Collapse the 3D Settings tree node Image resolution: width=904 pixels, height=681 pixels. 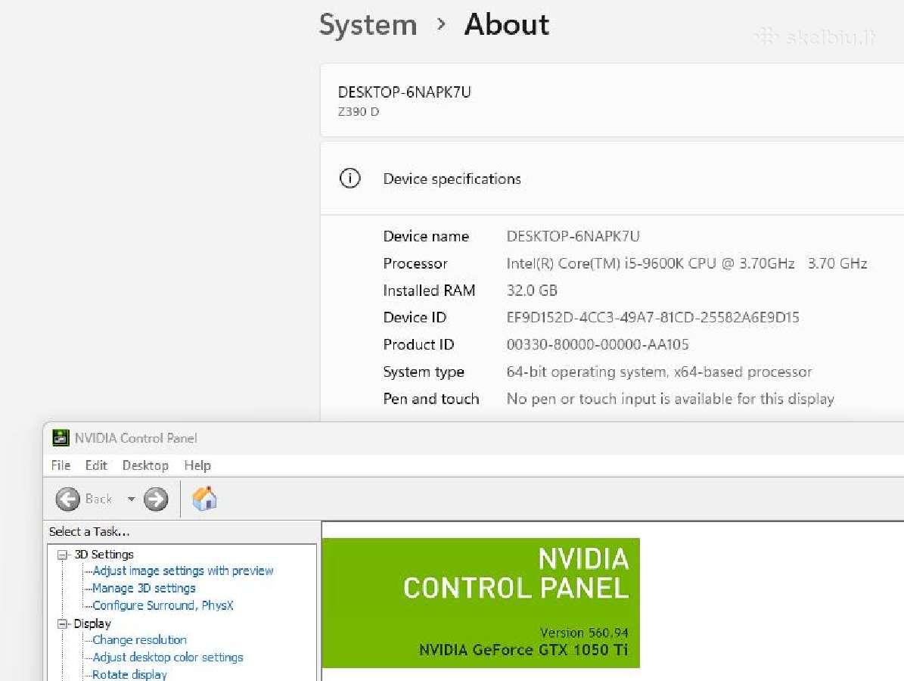point(62,555)
